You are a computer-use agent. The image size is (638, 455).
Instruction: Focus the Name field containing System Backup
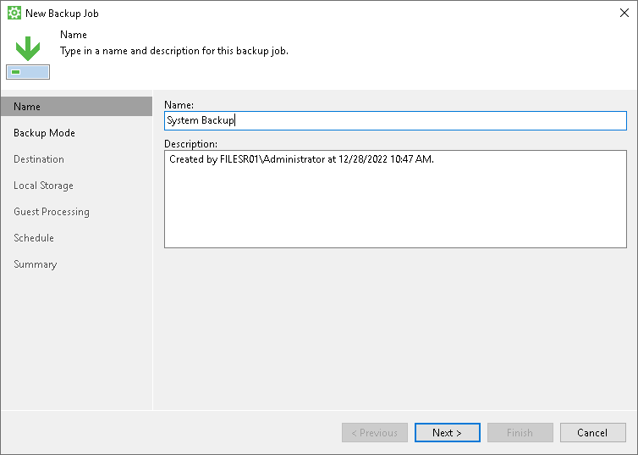(395, 120)
